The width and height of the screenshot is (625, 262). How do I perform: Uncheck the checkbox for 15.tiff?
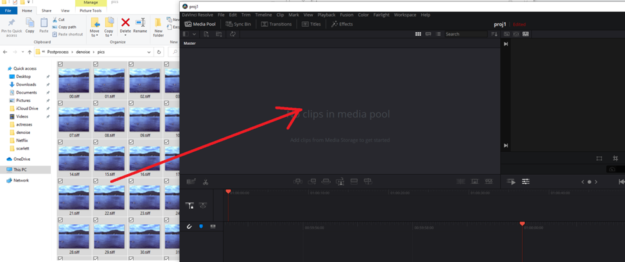[96, 142]
